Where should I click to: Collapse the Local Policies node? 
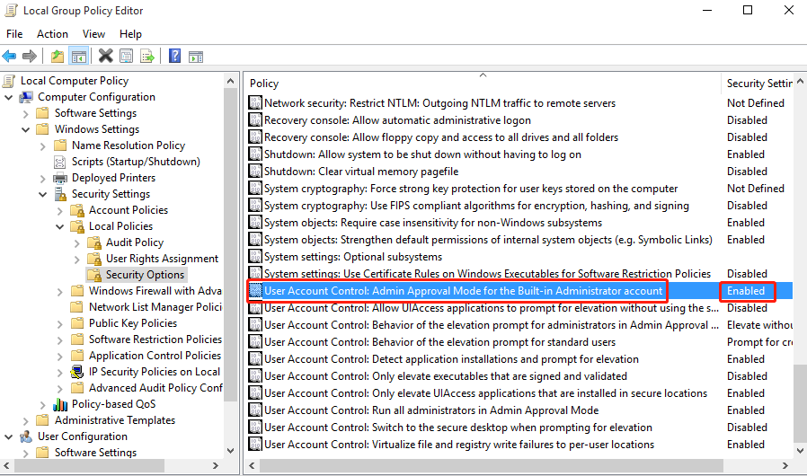[x=59, y=226]
